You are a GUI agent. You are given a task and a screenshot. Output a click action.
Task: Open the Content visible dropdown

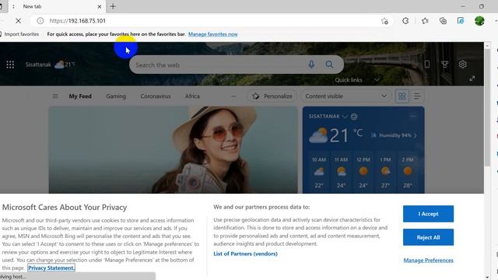pyautogui.click(x=345, y=96)
